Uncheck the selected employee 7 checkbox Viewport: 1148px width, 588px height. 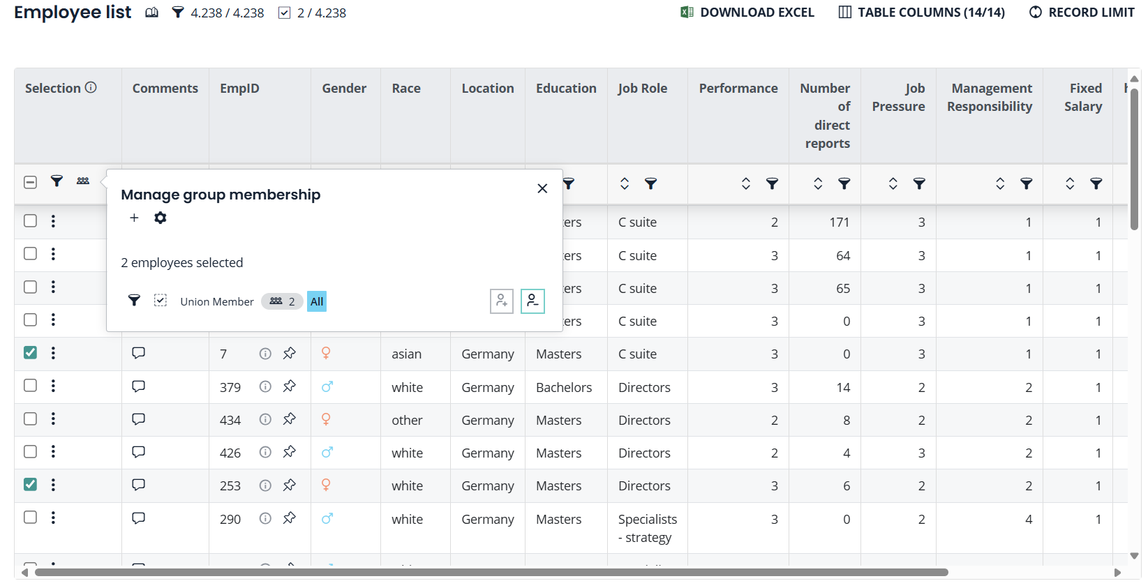30,353
